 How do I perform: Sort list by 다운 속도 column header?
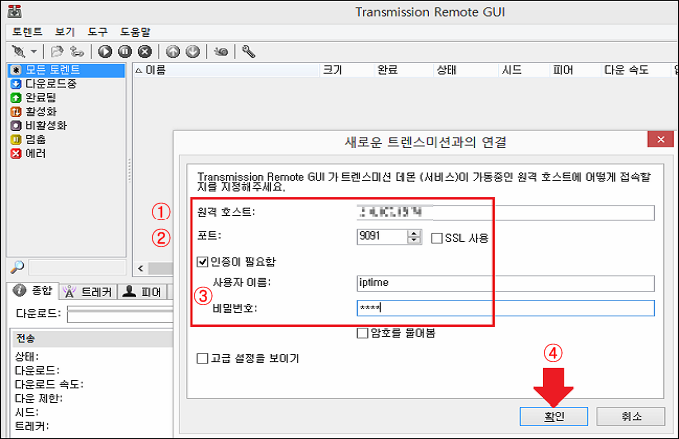click(635, 70)
